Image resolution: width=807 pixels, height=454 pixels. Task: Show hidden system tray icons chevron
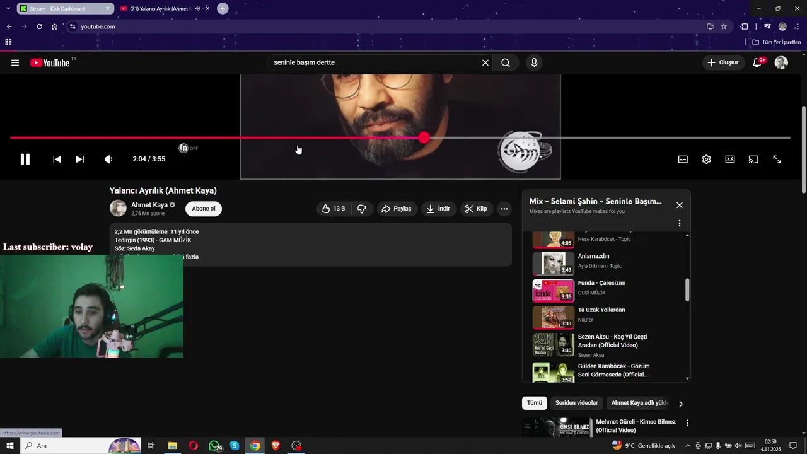pyautogui.click(x=688, y=446)
